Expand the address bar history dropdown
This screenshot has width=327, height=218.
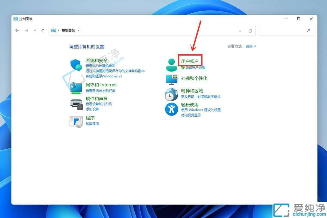click(240, 31)
